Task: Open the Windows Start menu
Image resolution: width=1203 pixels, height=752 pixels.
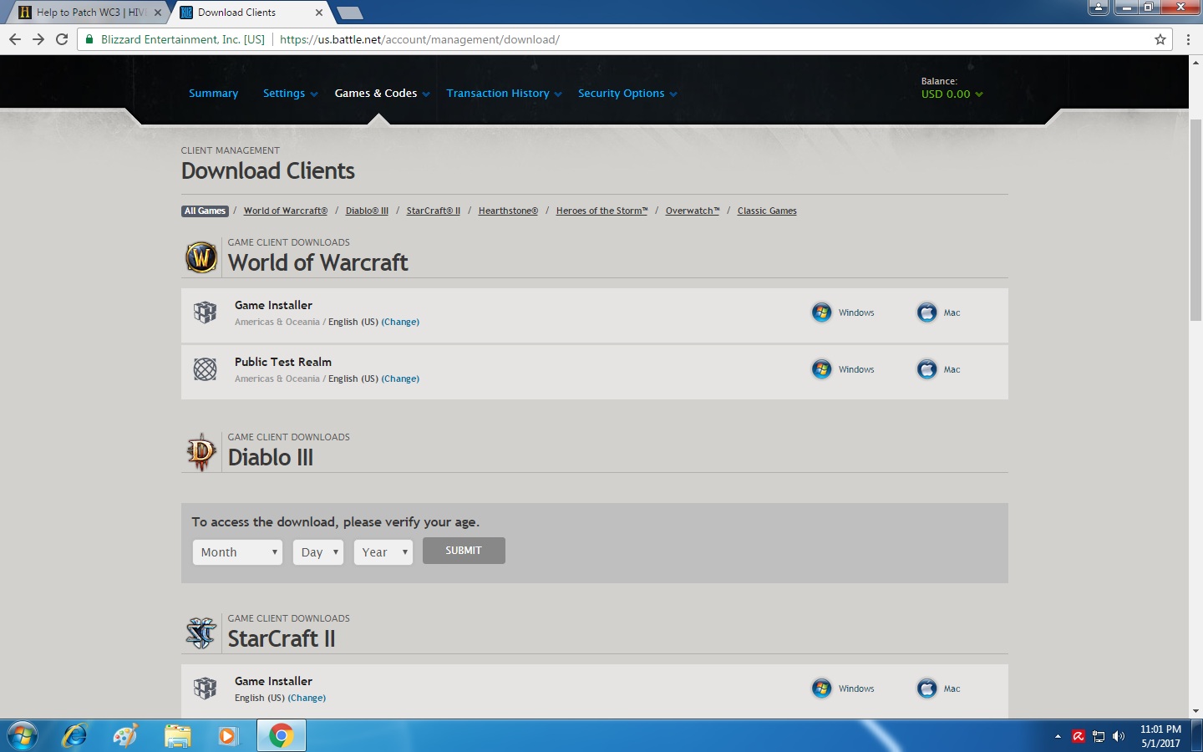Action: (x=23, y=736)
